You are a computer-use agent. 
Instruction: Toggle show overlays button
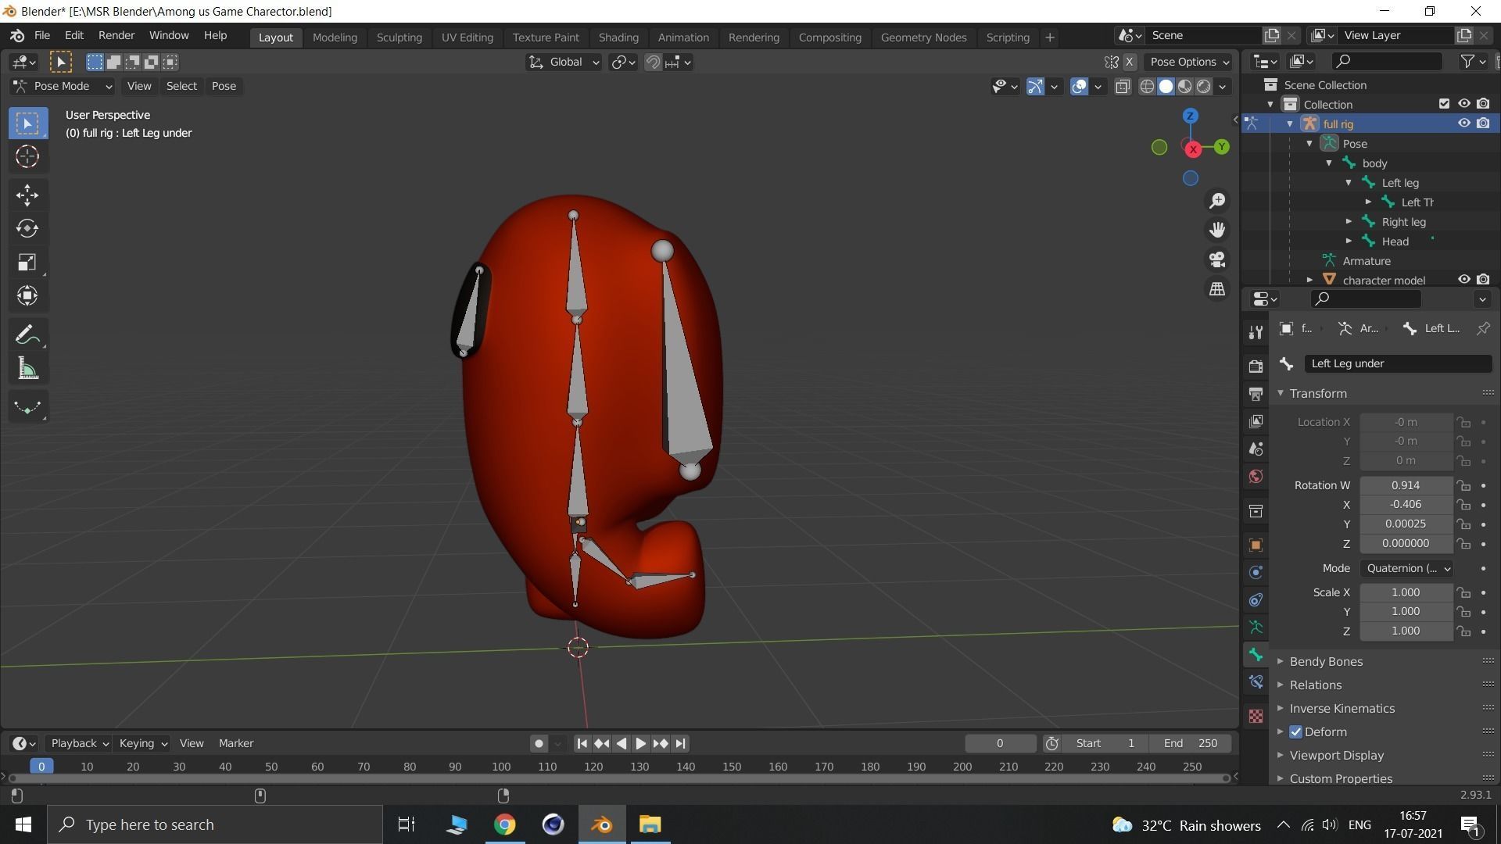point(1079,86)
